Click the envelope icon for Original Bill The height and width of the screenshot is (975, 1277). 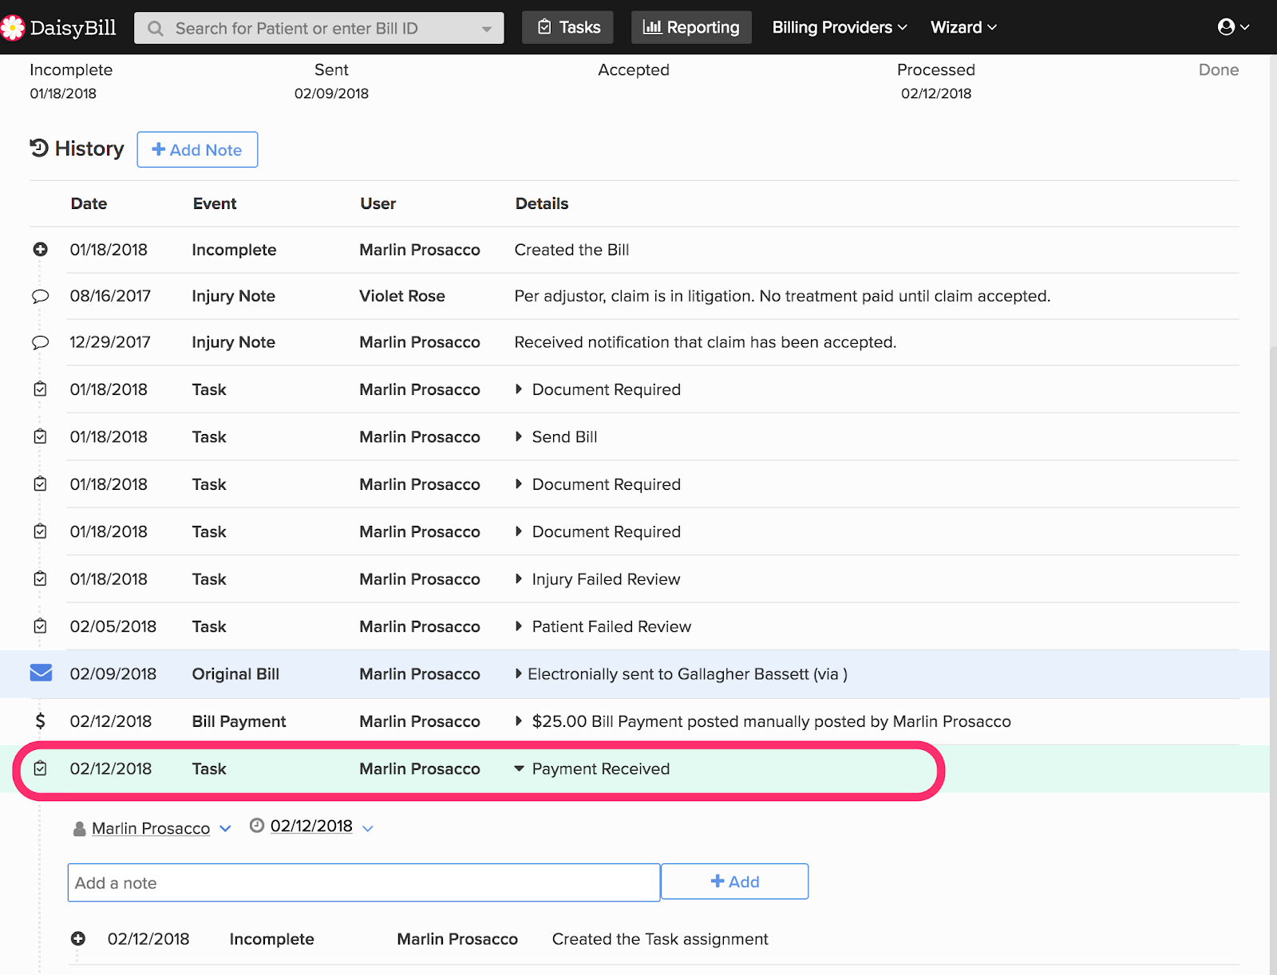pos(41,673)
